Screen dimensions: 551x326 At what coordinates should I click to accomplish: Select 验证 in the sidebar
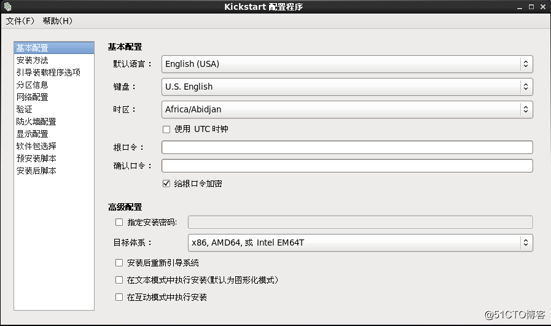click(x=54, y=109)
